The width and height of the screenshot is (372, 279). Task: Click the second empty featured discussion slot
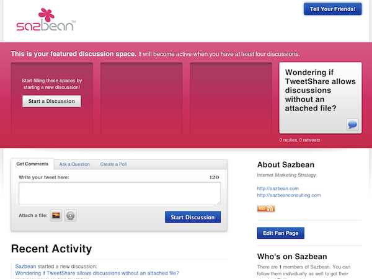pyautogui.click(x=141, y=98)
